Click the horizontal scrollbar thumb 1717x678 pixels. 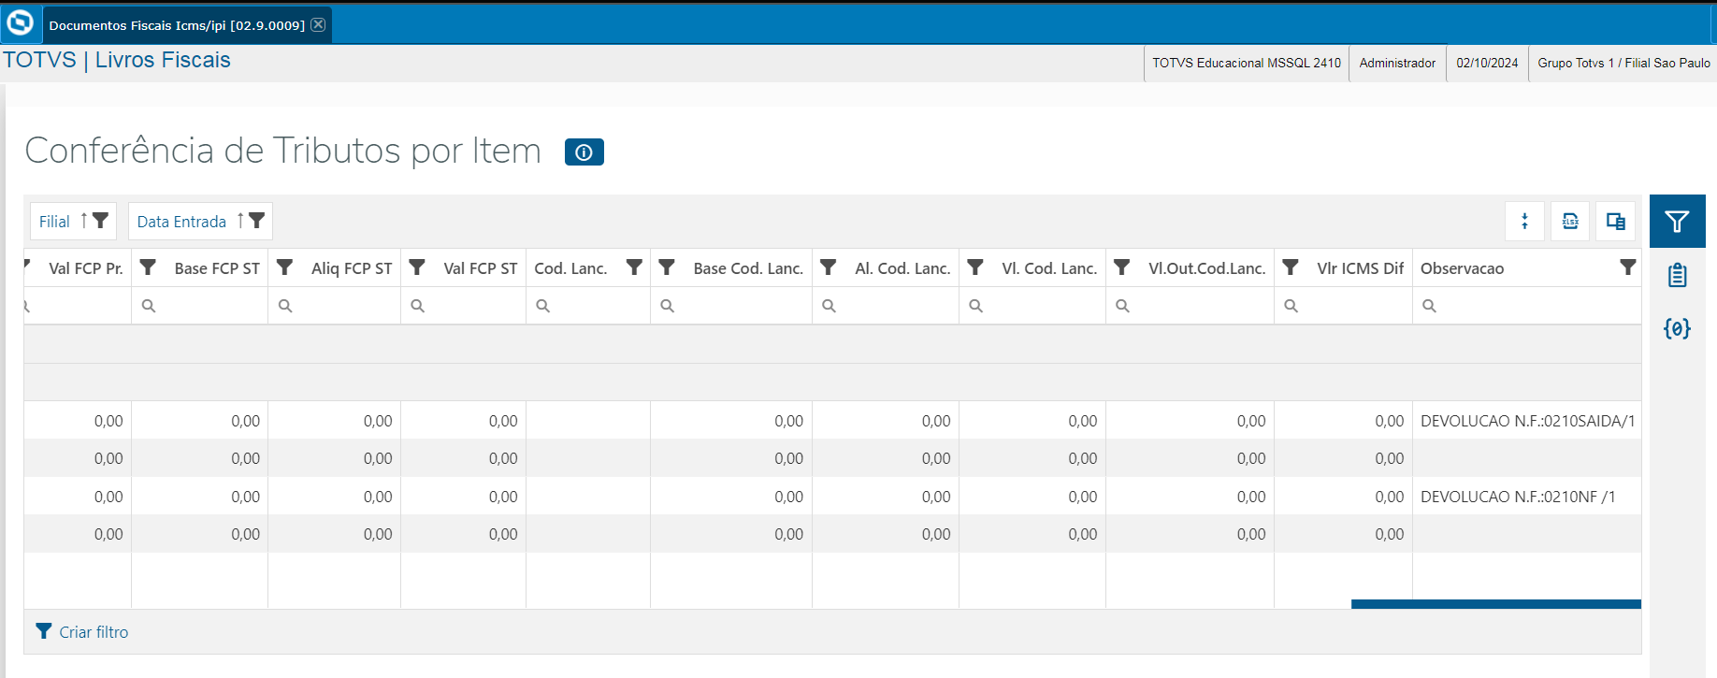pyautogui.click(x=1495, y=604)
